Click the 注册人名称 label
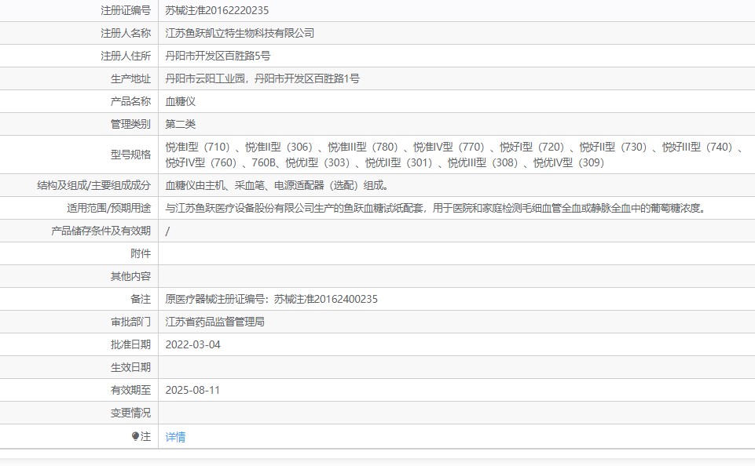The height and width of the screenshot is (466, 755). 126,33
